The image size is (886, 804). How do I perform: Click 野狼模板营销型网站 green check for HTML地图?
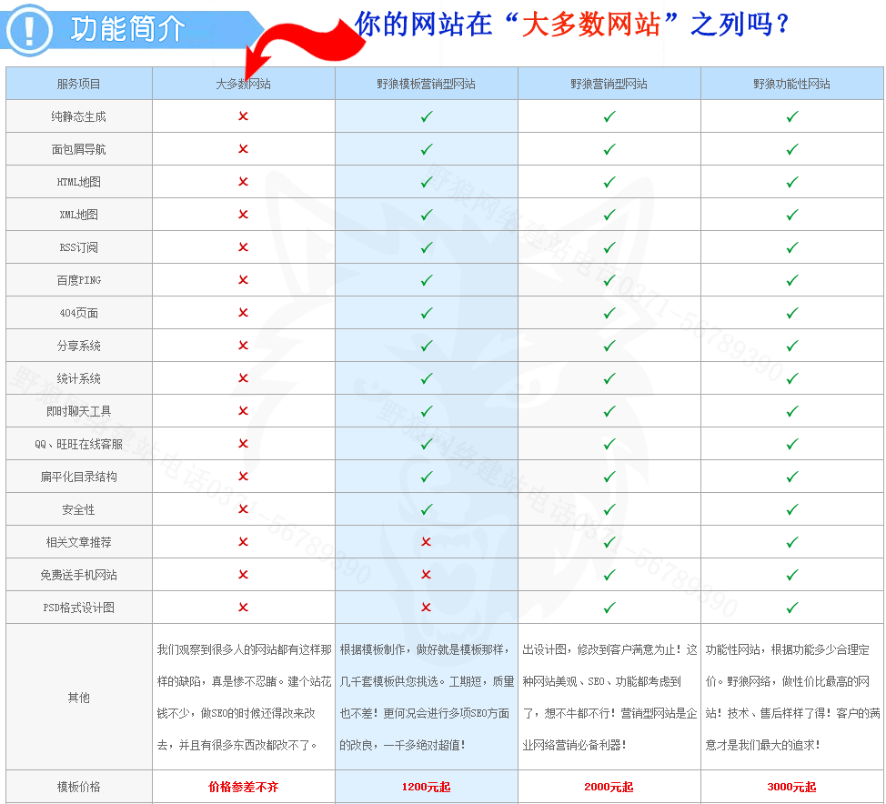tap(427, 182)
